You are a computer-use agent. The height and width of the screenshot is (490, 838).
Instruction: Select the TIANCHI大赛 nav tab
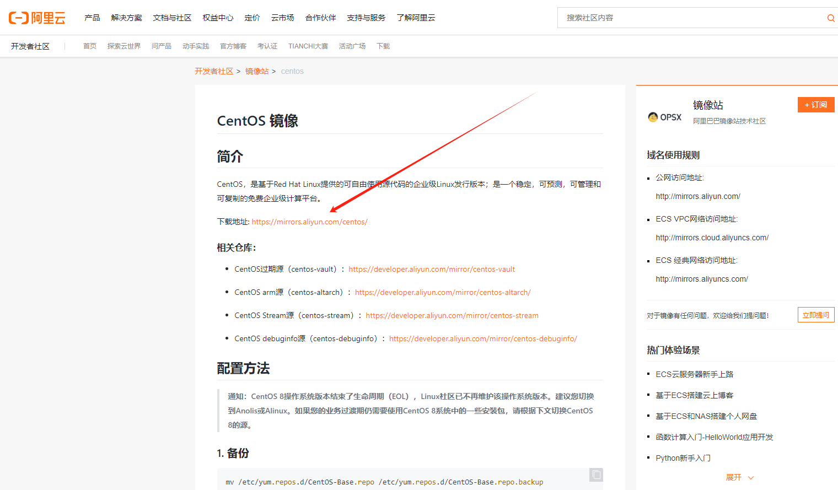pyautogui.click(x=308, y=46)
